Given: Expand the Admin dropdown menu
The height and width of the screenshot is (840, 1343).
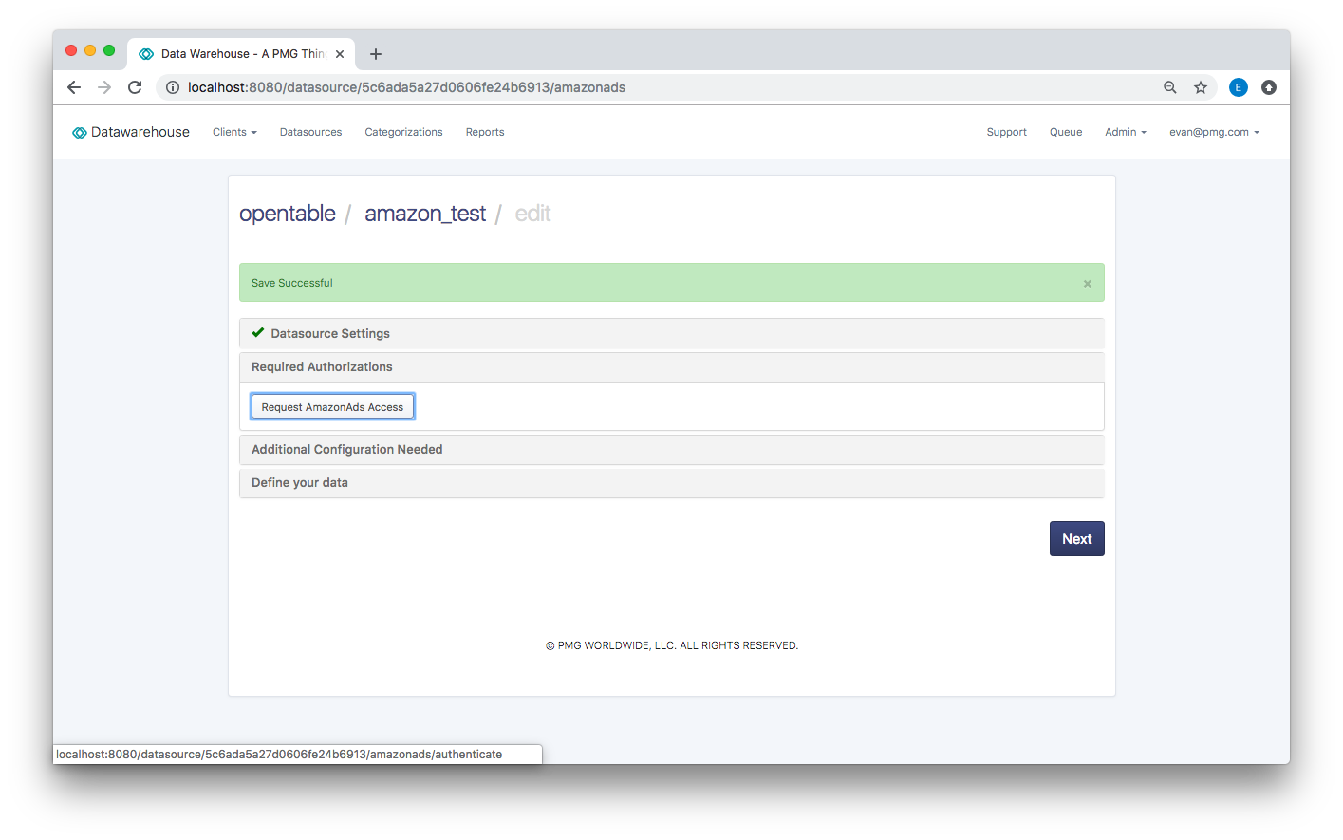Looking at the screenshot, I should (x=1125, y=132).
